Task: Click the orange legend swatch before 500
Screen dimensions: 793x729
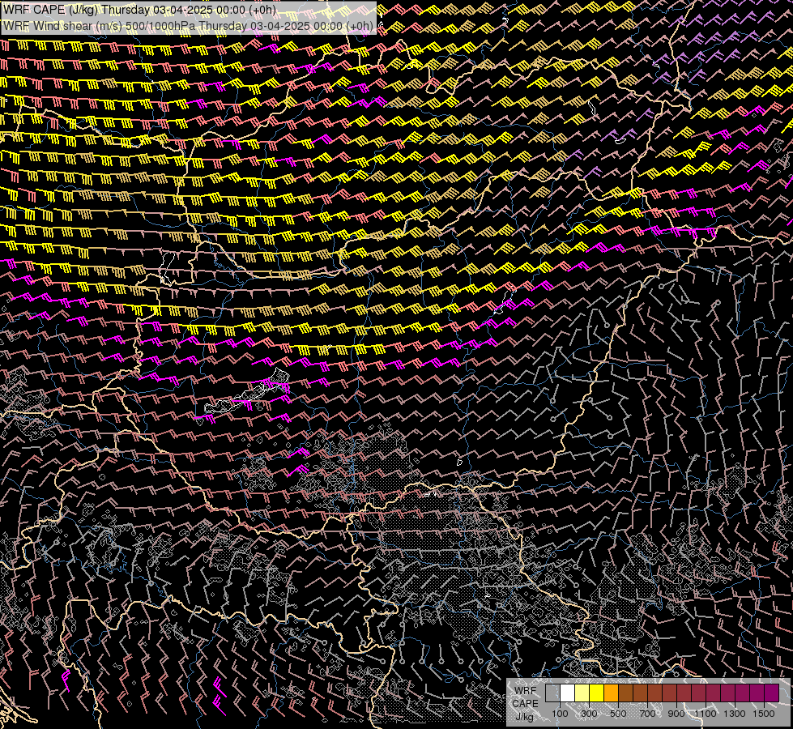Action: pos(611,693)
